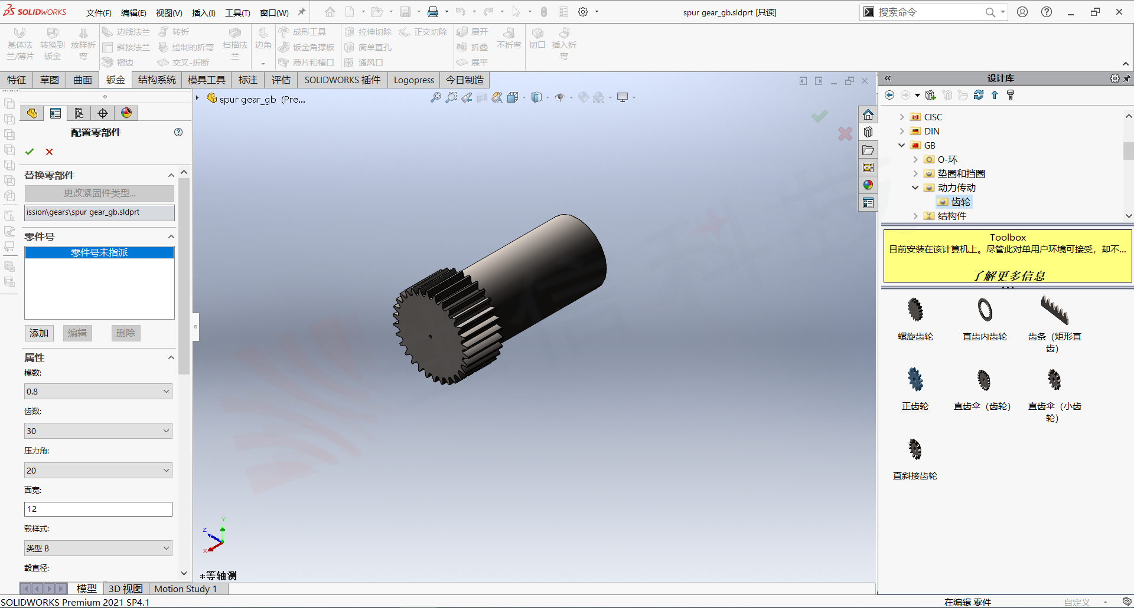Open the Options gear in top toolbar
This screenshot has height=608, width=1134.
click(583, 12)
